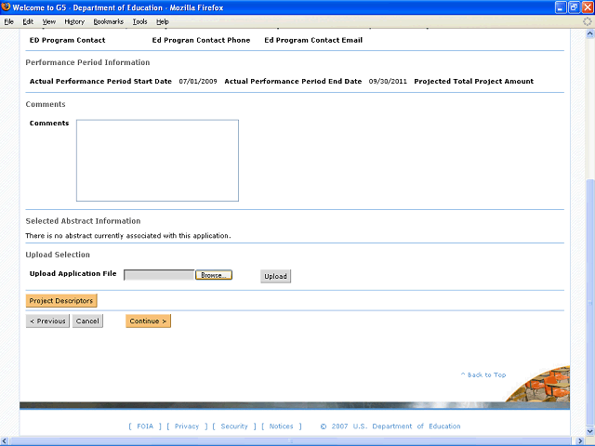Viewport: 595px width, 446px height.
Task: Click the Performance Period Information heading
Action: [x=87, y=62]
